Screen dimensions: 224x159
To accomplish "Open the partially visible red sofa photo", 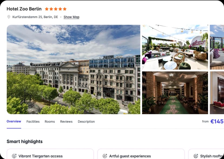I will tap(217, 93).
